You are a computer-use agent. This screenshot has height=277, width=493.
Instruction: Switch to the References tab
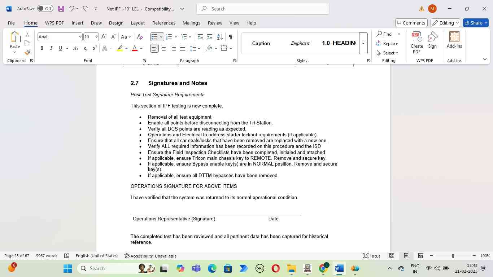(x=164, y=23)
